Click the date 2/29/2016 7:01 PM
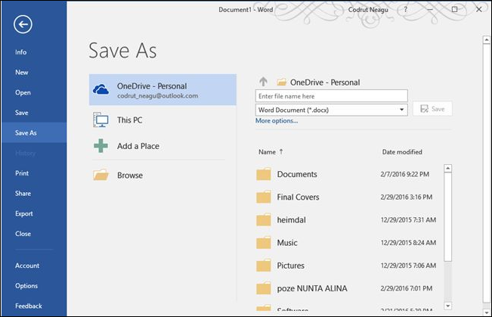 coord(407,288)
